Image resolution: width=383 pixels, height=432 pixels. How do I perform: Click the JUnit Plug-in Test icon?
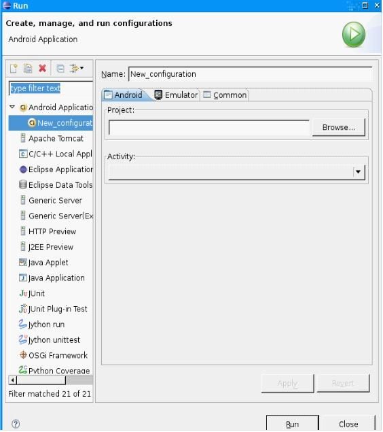[x=23, y=309]
